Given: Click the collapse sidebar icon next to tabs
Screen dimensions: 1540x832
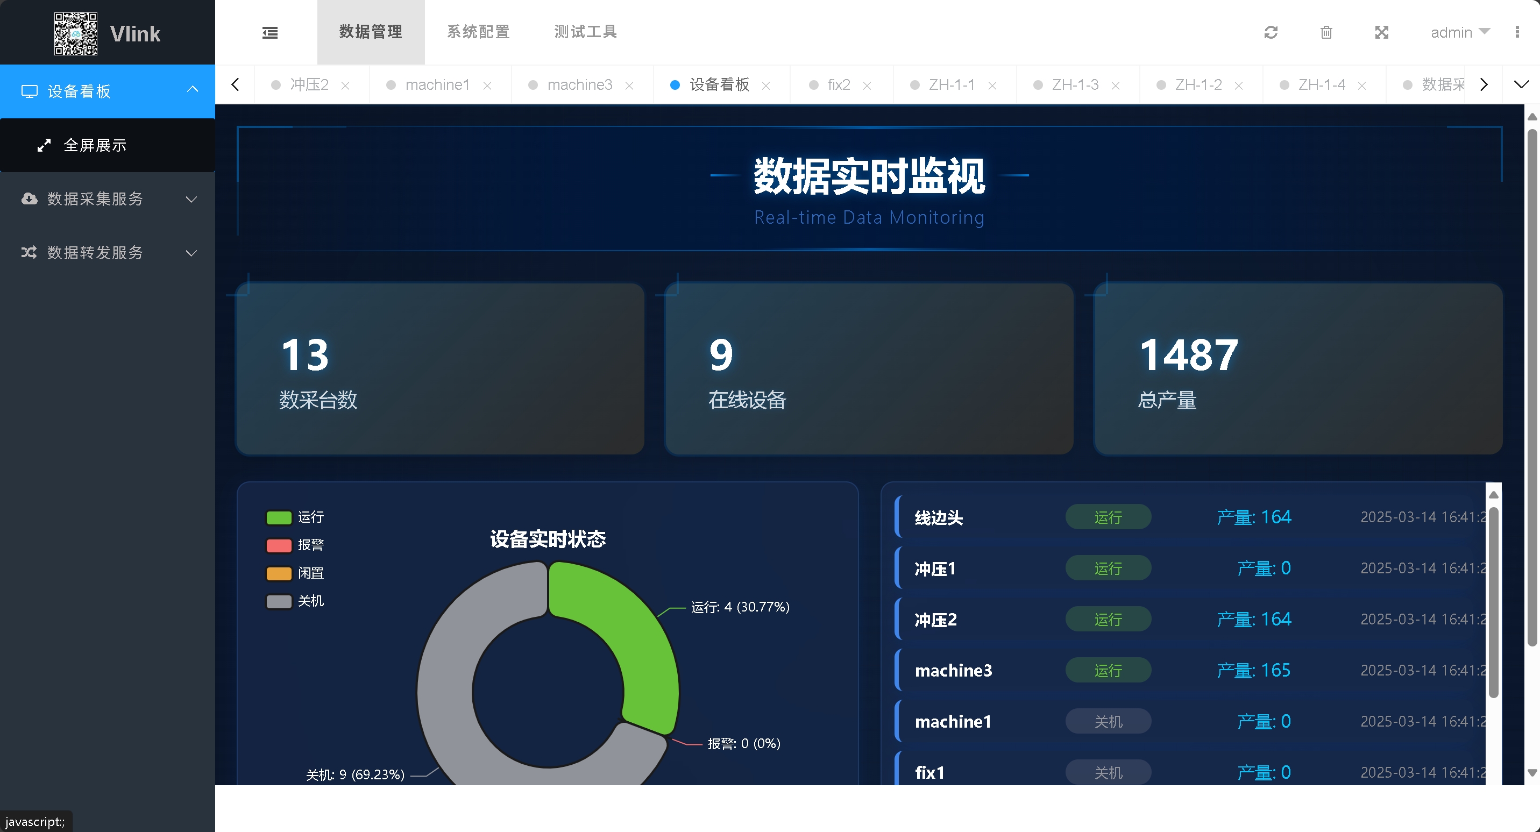Looking at the screenshot, I should pyautogui.click(x=269, y=32).
